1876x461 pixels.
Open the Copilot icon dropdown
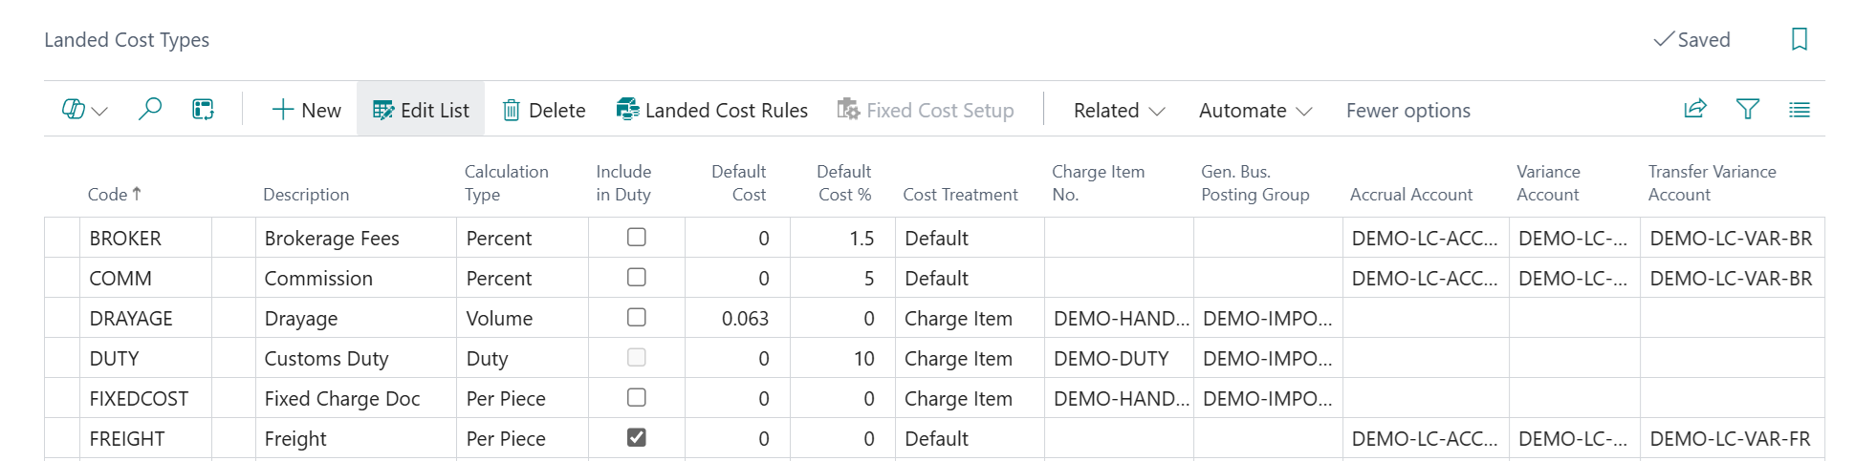pyautogui.click(x=84, y=110)
